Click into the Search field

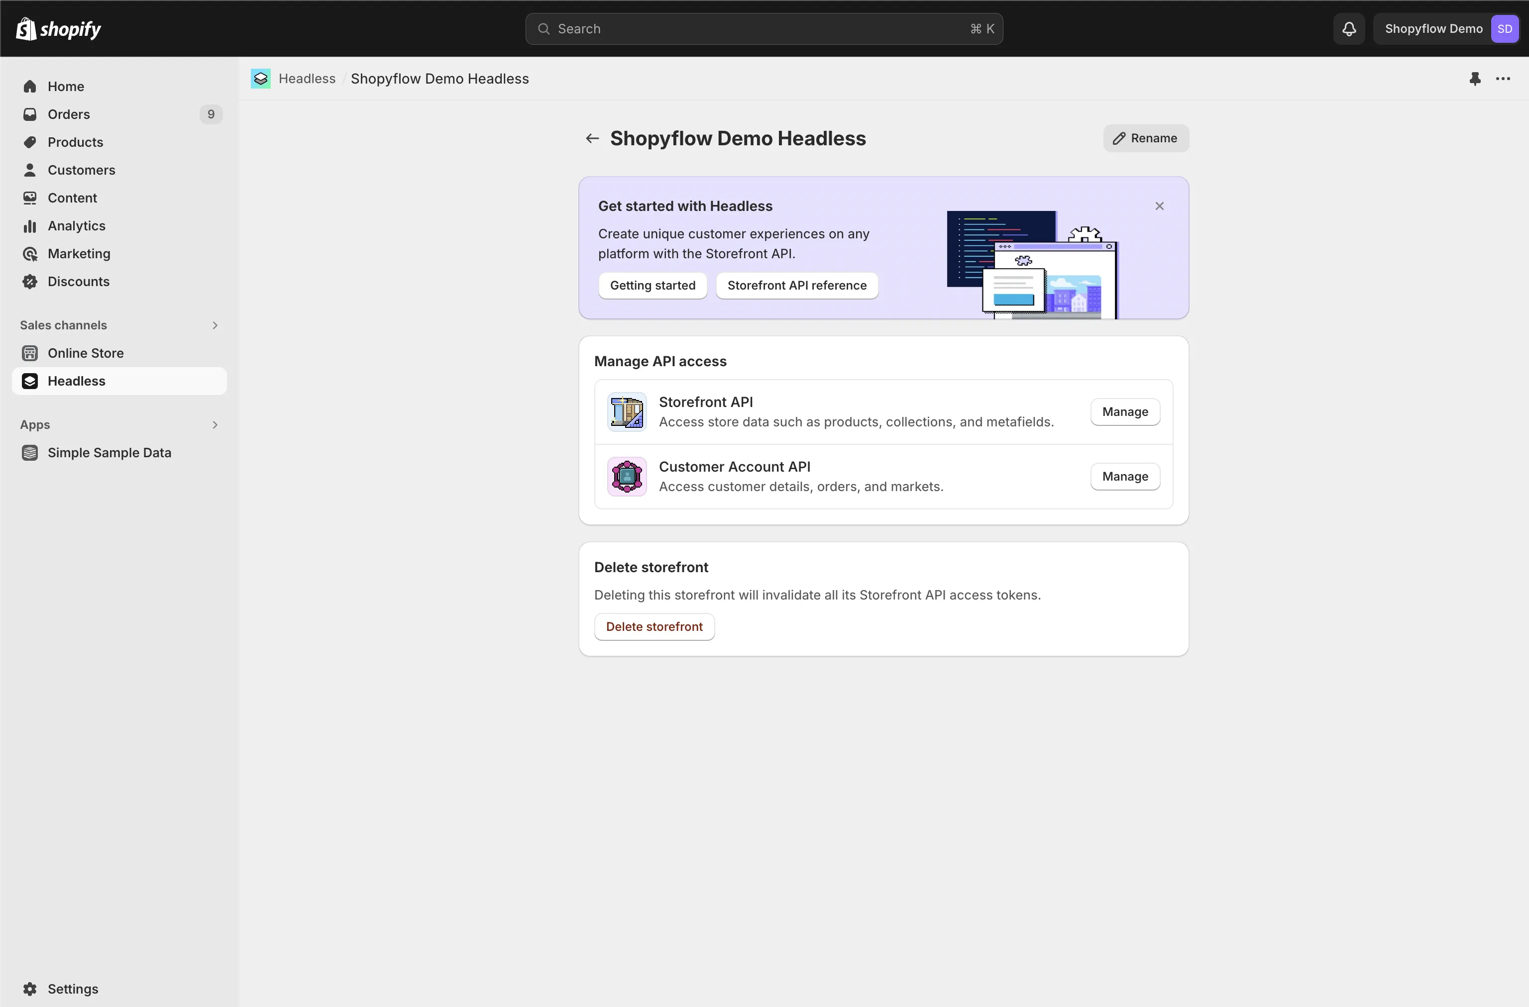coord(764,29)
